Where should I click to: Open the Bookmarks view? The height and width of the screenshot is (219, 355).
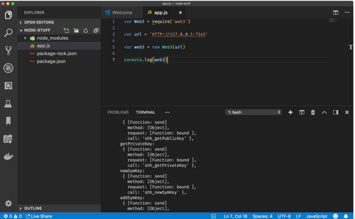[x=8, y=121]
